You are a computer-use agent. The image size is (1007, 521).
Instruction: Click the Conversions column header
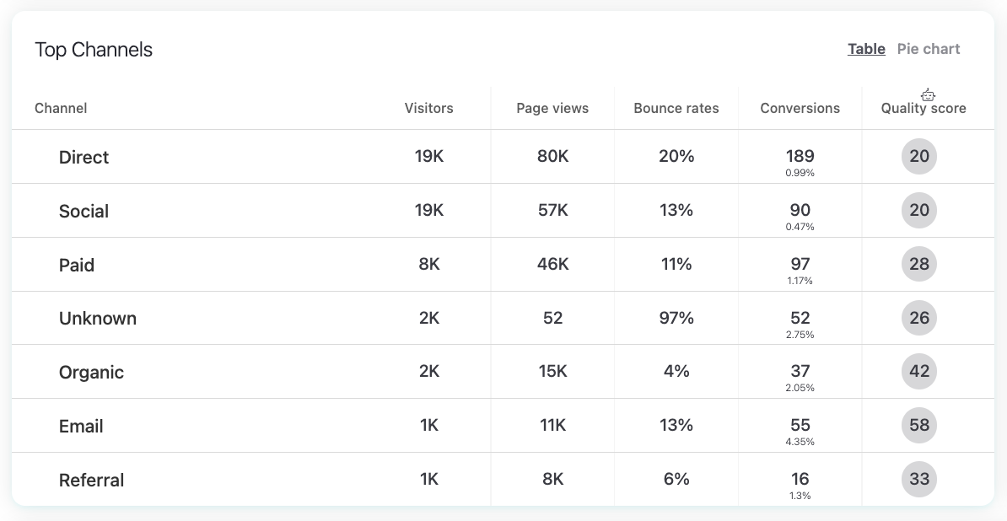coord(800,108)
